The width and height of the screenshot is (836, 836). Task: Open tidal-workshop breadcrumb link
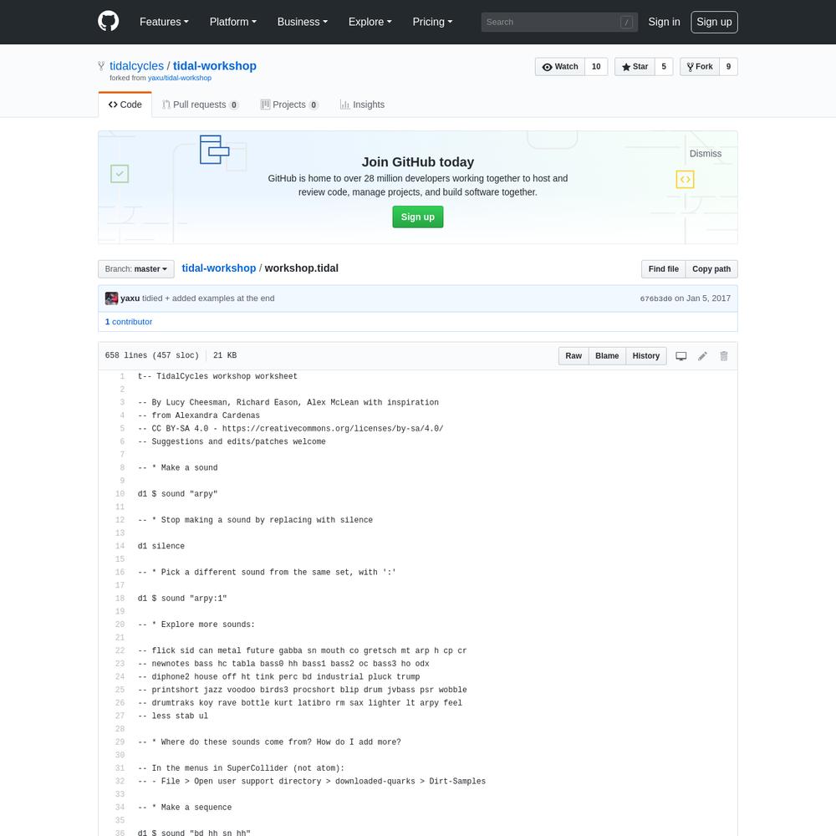pyautogui.click(x=218, y=268)
